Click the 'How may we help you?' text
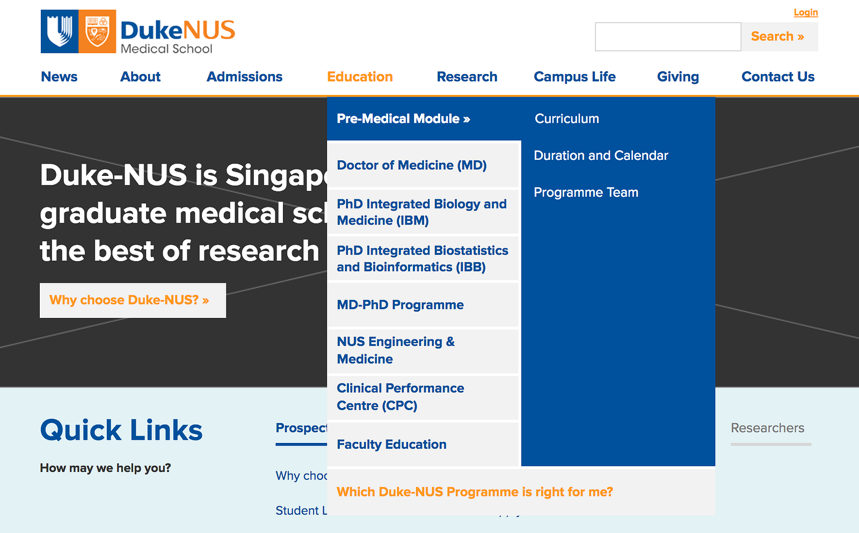This screenshot has height=533, width=859. click(x=105, y=468)
